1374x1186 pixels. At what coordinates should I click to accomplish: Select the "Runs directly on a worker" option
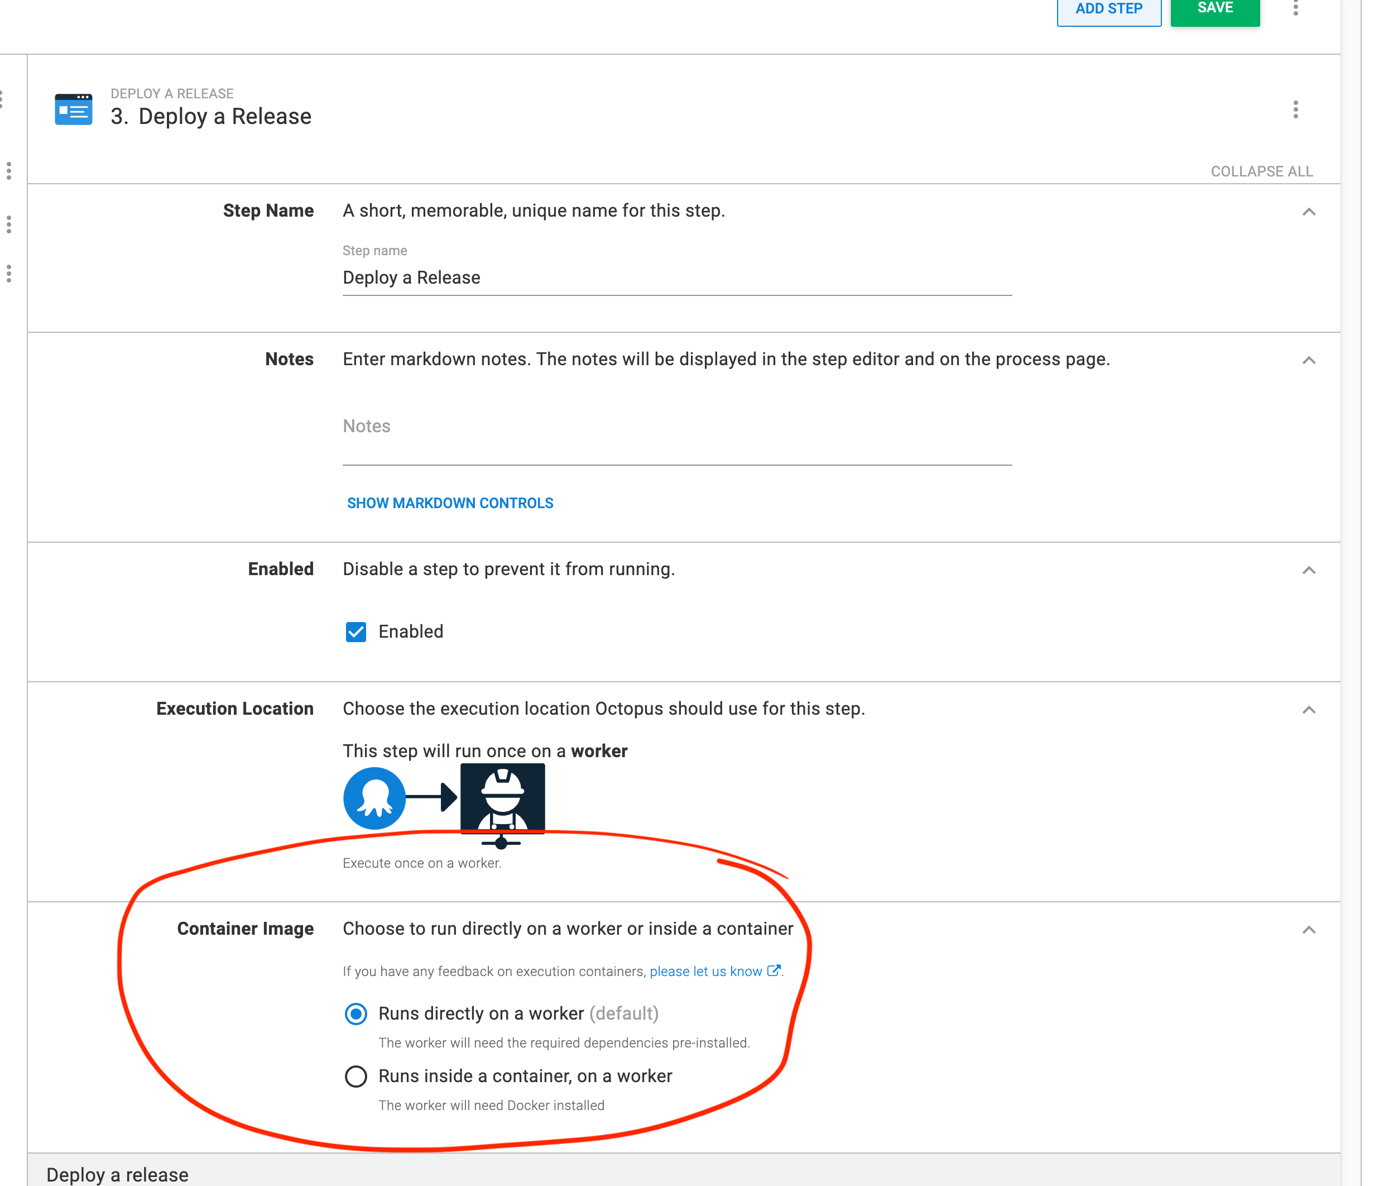356,1013
